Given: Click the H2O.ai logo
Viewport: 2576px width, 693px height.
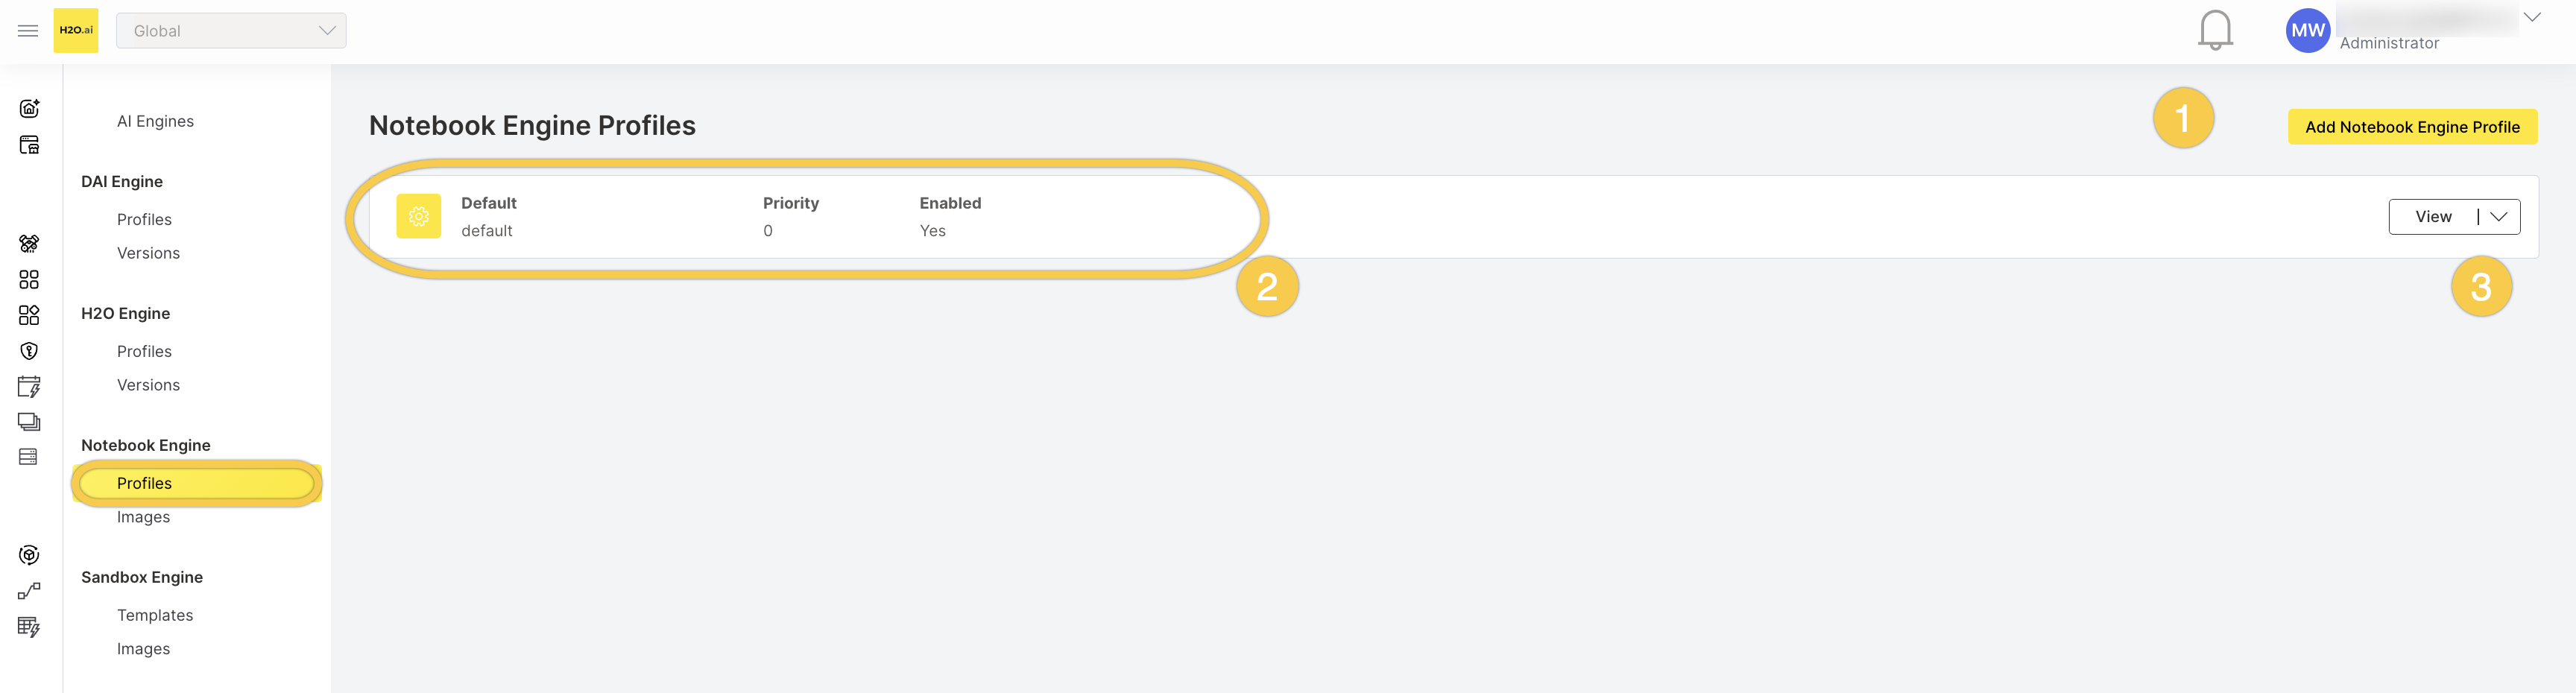Looking at the screenshot, I should (76, 30).
